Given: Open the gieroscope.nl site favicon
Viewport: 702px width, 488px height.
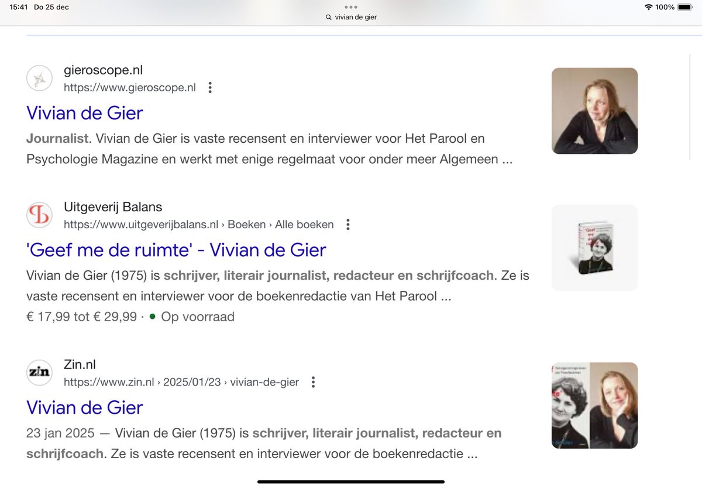Looking at the screenshot, I should pyautogui.click(x=40, y=78).
